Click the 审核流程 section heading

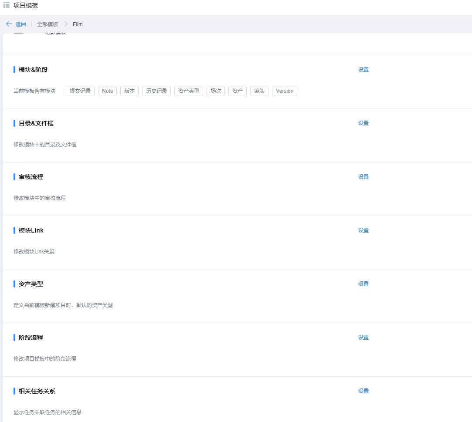pos(31,177)
